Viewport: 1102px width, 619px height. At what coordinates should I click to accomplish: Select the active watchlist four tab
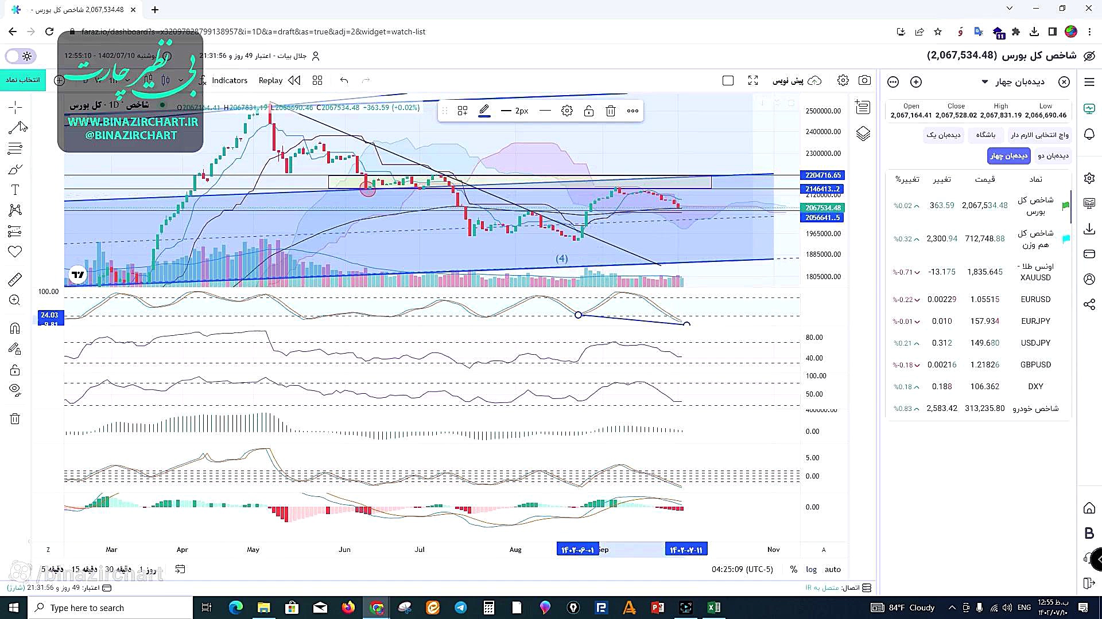click(x=1009, y=156)
